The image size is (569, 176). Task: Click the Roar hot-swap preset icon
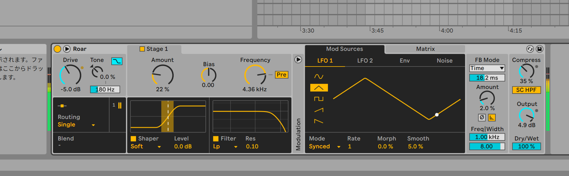click(x=530, y=49)
